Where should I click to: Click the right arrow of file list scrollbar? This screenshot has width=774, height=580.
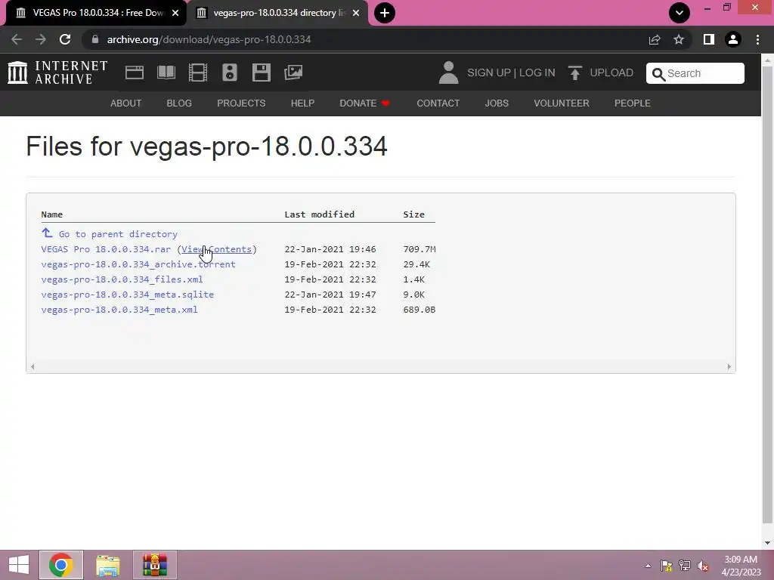(x=729, y=366)
